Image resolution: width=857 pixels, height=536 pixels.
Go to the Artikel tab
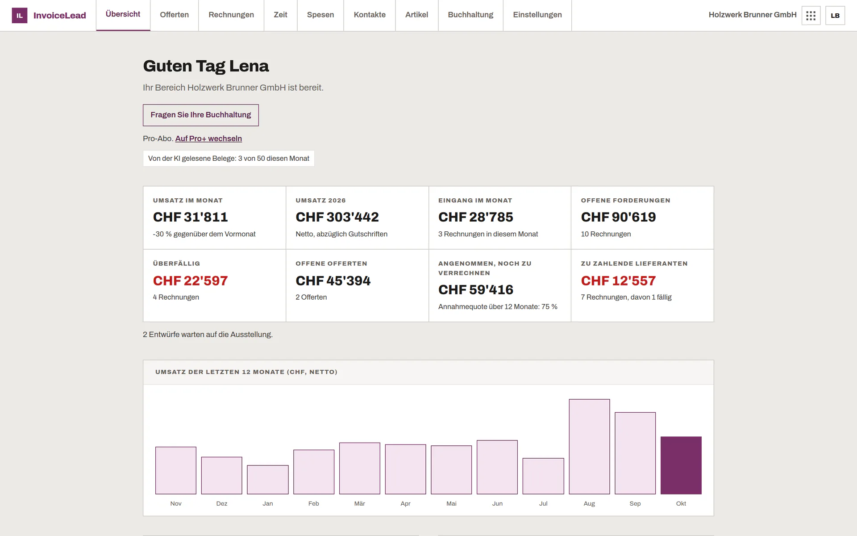click(x=416, y=15)
